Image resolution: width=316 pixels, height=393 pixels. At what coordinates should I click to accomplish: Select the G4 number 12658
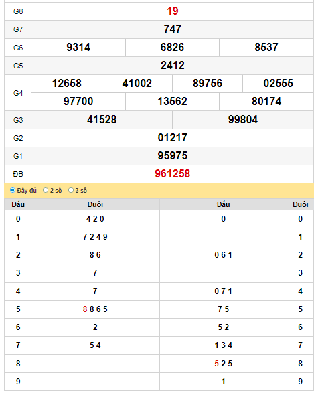click(x=67, y=83)
